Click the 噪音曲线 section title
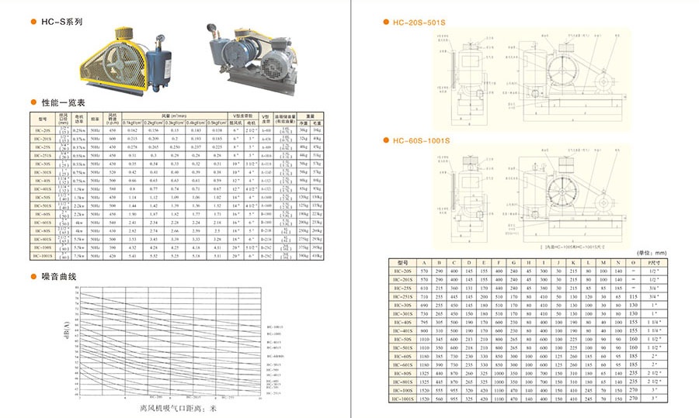The height and width of the screenshot is (418, 699). click(x=59, y=276)
